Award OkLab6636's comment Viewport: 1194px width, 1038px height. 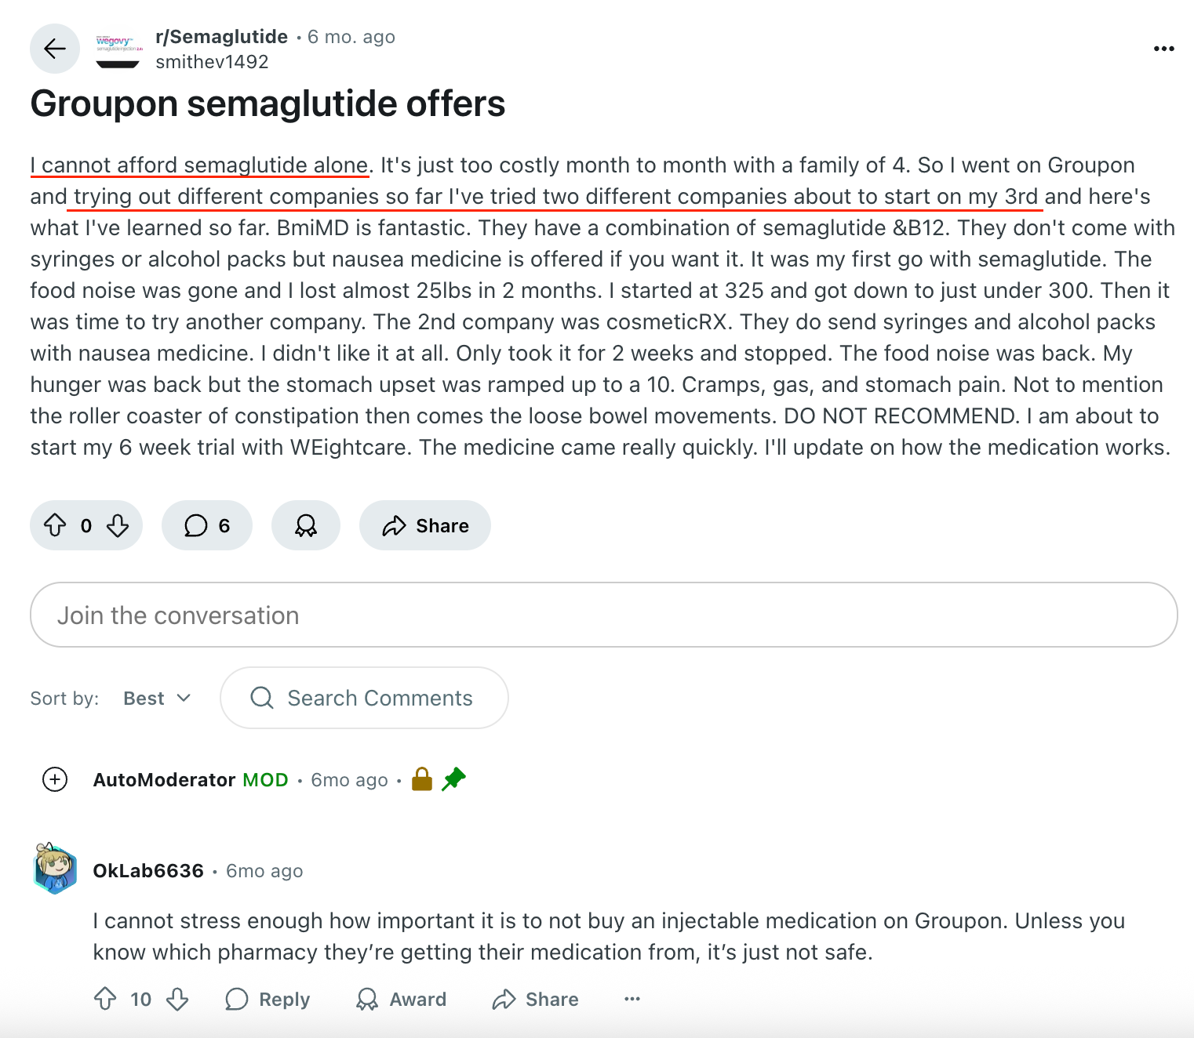(x=401, y=999)
